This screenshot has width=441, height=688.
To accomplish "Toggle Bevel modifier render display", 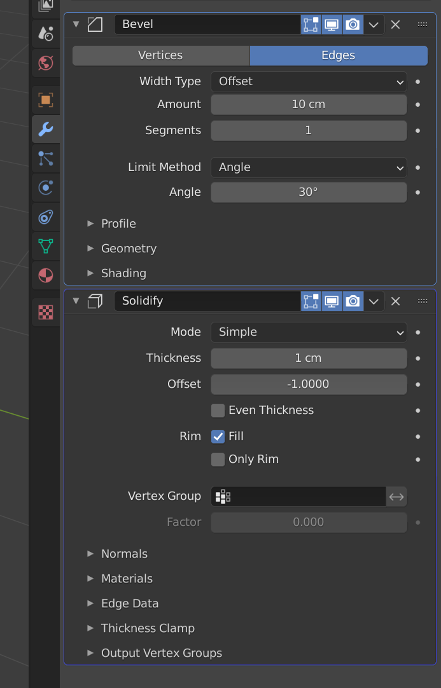I will (x=353, y=24).
